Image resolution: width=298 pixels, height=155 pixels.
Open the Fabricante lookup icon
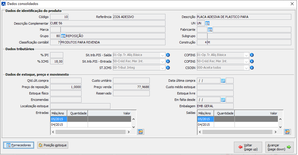point(210,30)
